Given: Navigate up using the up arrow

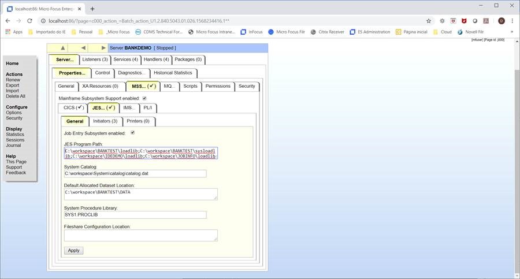Looking at the screenshot, I should pos(62,48).
